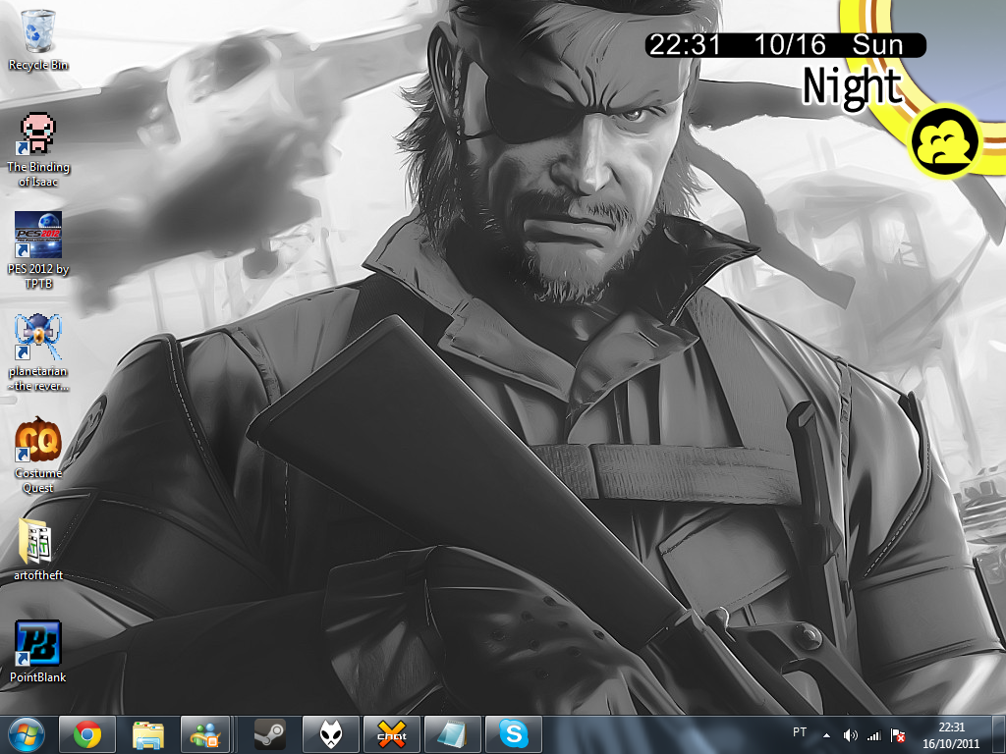Open the volume speaker tray icon
Image resolution: width=1006 pixels, height=754 pixels.
[850, 736]
